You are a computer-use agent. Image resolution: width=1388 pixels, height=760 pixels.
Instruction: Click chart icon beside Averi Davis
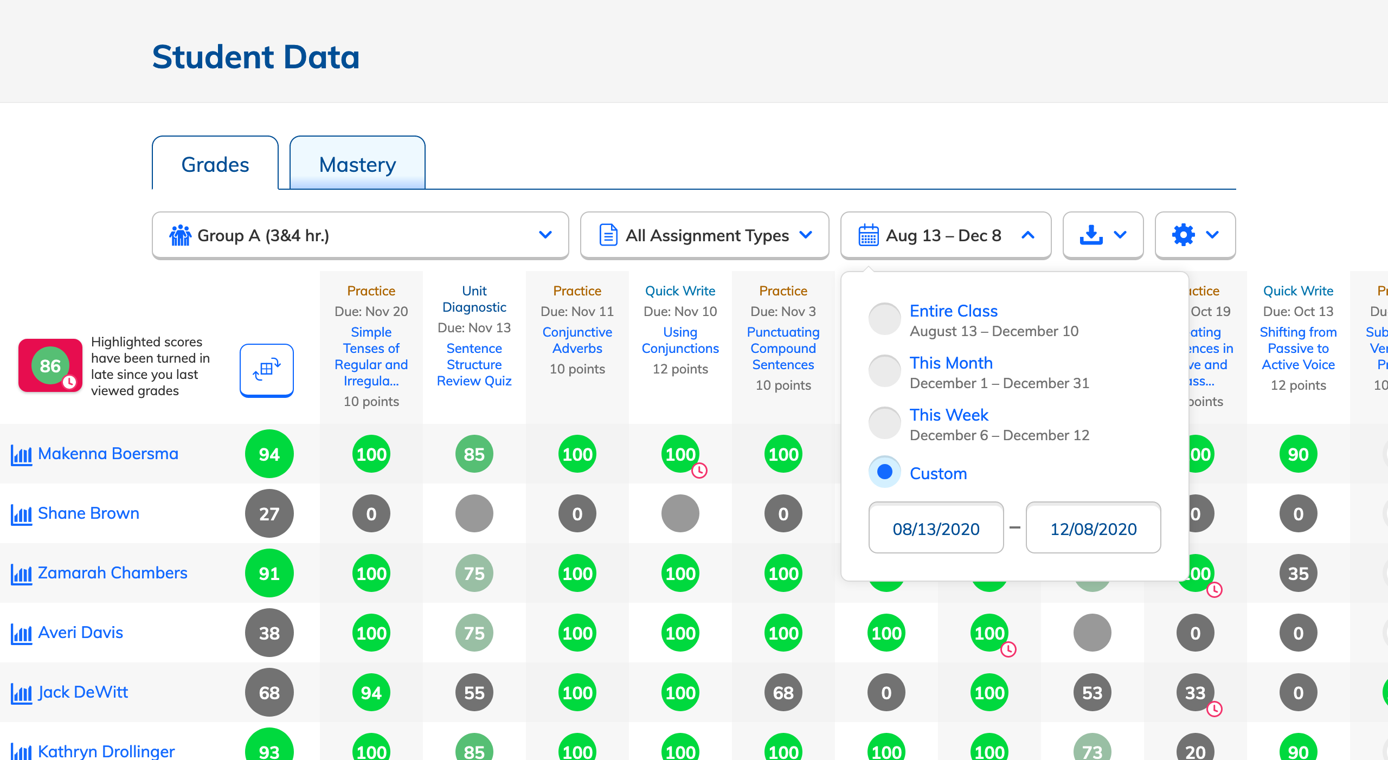(21, 634)
